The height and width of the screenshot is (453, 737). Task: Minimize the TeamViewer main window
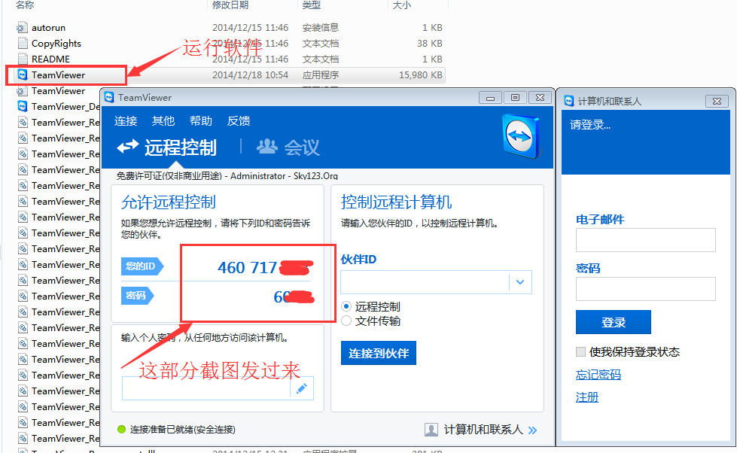click(490, 98)
